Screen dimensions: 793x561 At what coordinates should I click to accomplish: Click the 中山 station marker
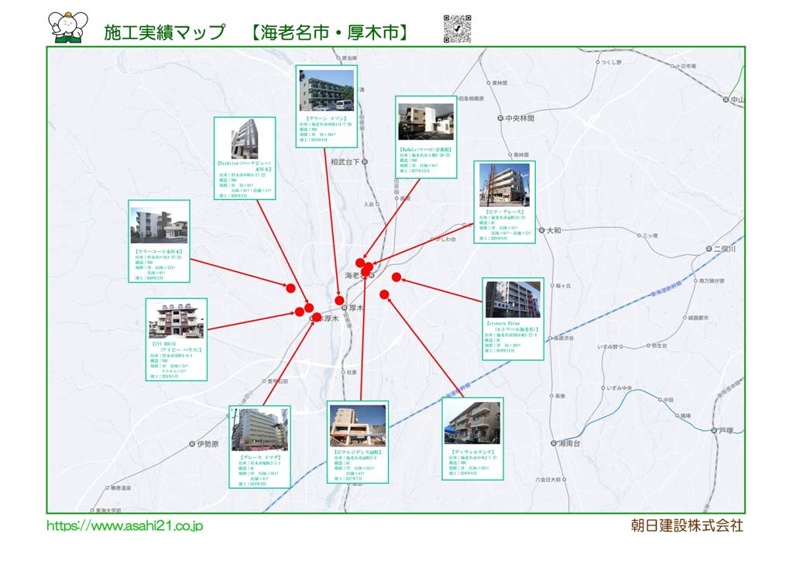click(726, 100)
